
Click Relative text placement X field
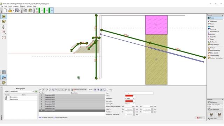(130, 106)
